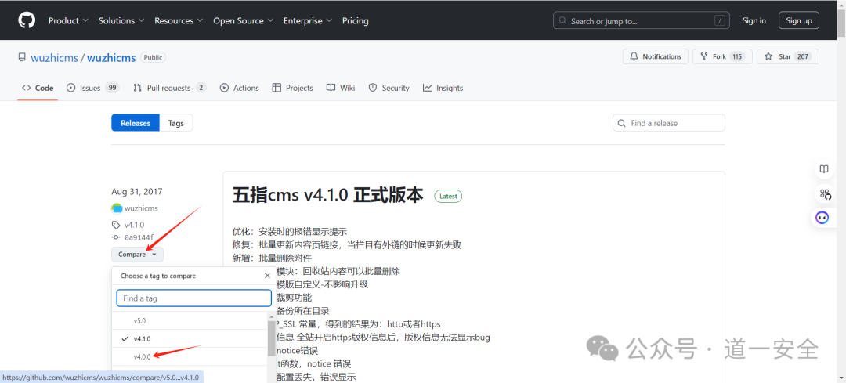Screen dimensions: 846x383
Task: Open the v4.1.0 tag link
Action: pos(135,225)
